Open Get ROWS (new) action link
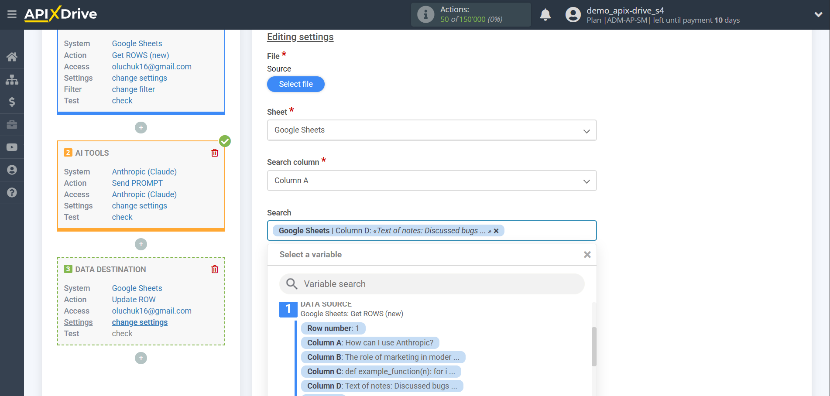 click(141, 55)
